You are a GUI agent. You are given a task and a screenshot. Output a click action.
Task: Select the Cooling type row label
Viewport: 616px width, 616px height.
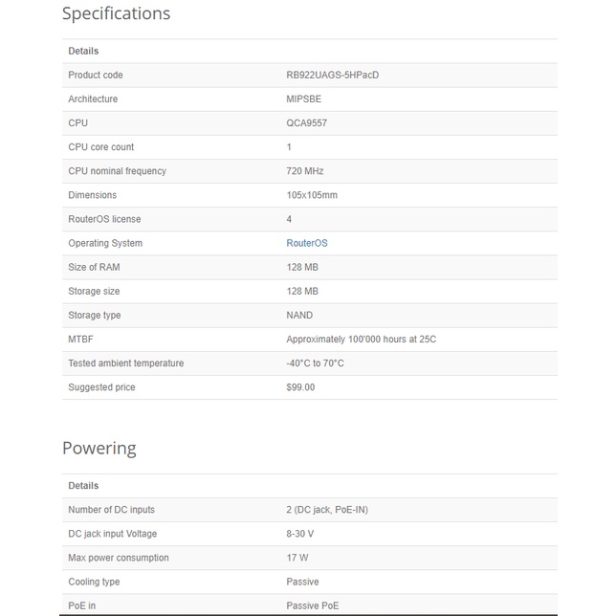point(94,582)
